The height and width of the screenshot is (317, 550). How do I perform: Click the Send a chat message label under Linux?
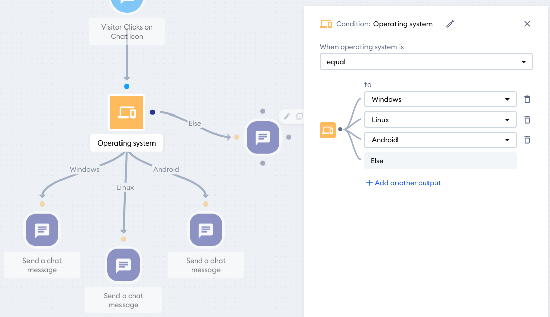click(x=124, y=300)
